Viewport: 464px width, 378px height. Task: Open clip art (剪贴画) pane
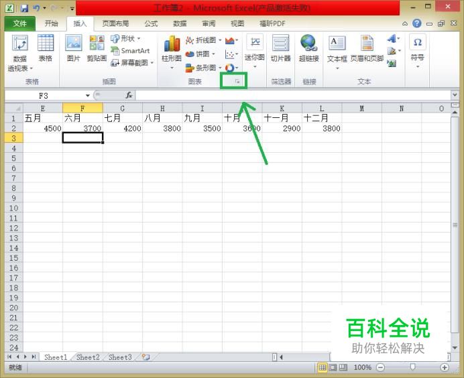coord(97,48)
